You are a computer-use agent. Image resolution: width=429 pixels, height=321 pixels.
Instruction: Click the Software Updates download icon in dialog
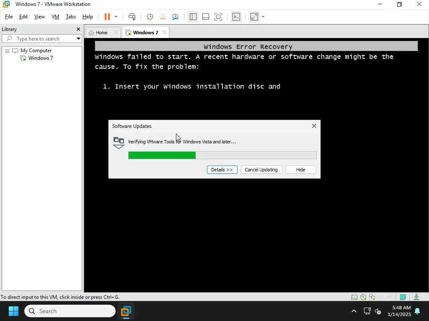point(119,143)
